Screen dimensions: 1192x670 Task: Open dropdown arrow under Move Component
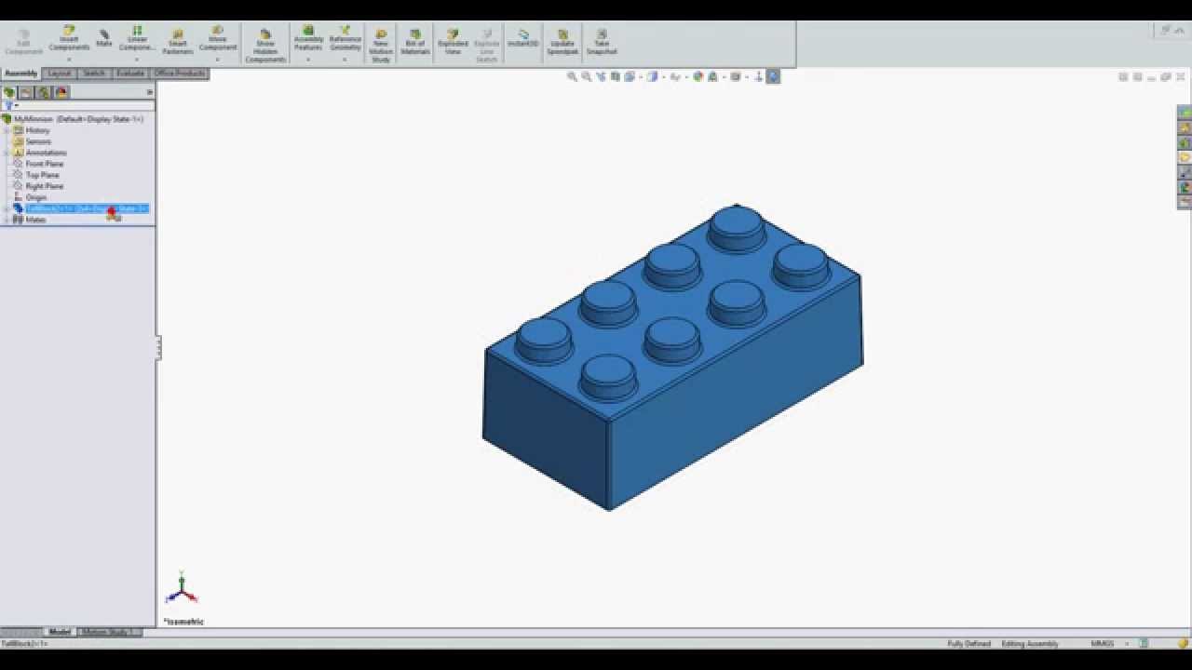(217, 60)
